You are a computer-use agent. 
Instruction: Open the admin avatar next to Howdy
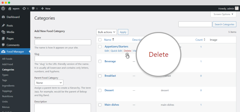point(237,9)
